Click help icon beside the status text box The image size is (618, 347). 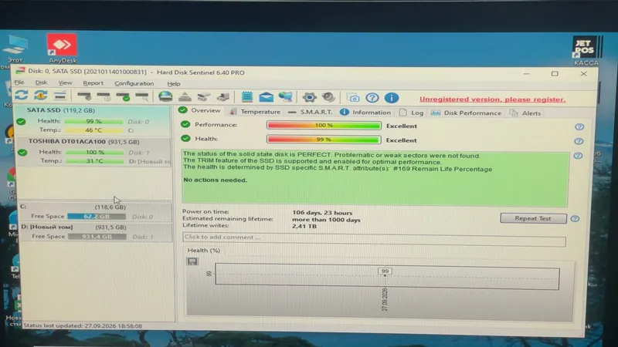[578, 156]
